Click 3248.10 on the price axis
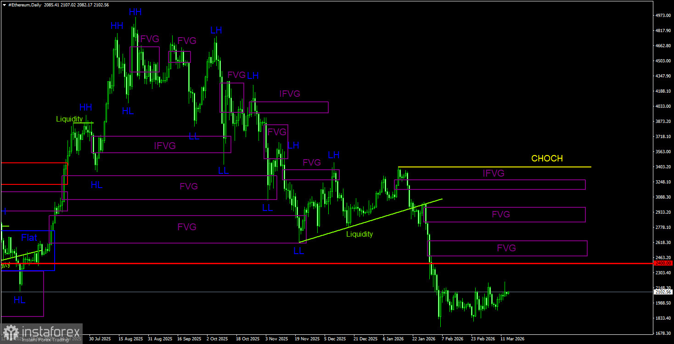Screen dimensions: 674x344 pos(663,182)
